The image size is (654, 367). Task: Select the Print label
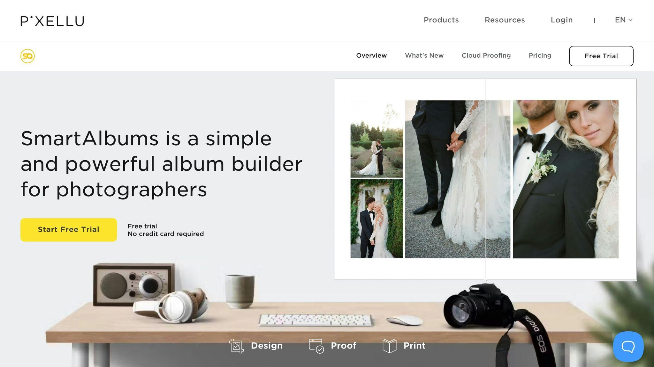[x=414, y=346]
